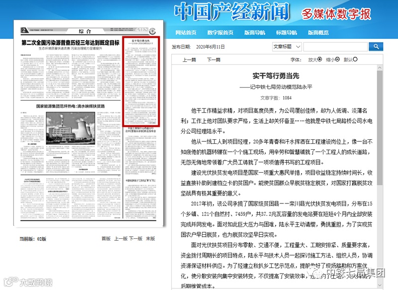Click the 当前版: 02版 label
Viewport: 398px width, 290px height.
[x=33, y=239]
